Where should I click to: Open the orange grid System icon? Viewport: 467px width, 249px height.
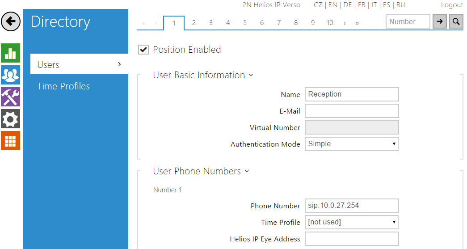click(x=10, y=140)
